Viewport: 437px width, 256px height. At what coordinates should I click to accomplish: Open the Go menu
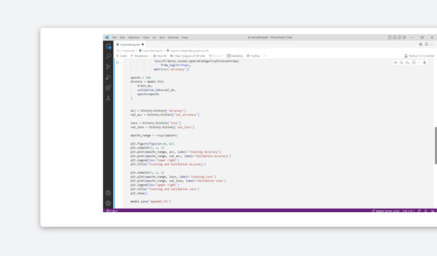154,38
